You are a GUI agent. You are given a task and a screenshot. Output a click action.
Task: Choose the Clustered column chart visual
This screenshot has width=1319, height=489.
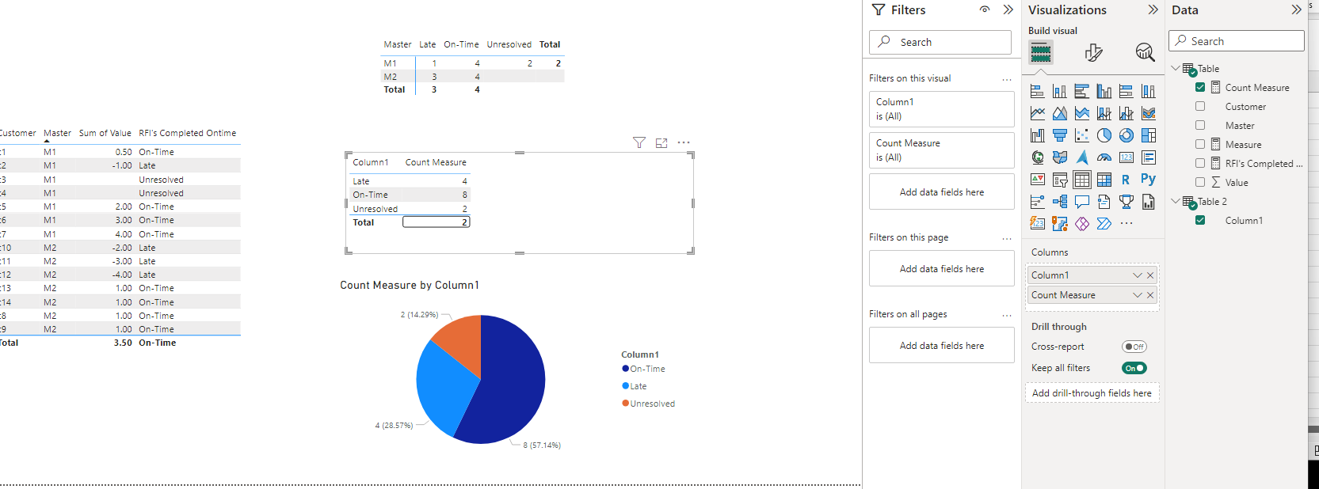coord(1104,91)
